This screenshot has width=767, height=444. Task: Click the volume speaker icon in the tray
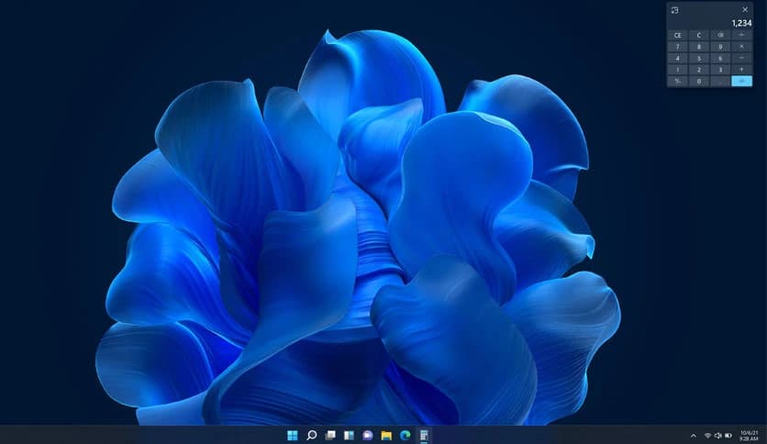[x=717, y=436]
